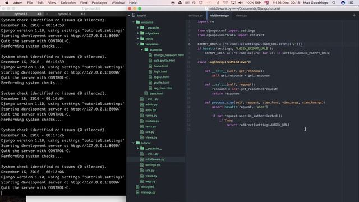This screenshot has width=359, height=202.
Task: Click the 'return redirect(settings.LOGIN_URL)' line
Action: [x=258, y=125]
